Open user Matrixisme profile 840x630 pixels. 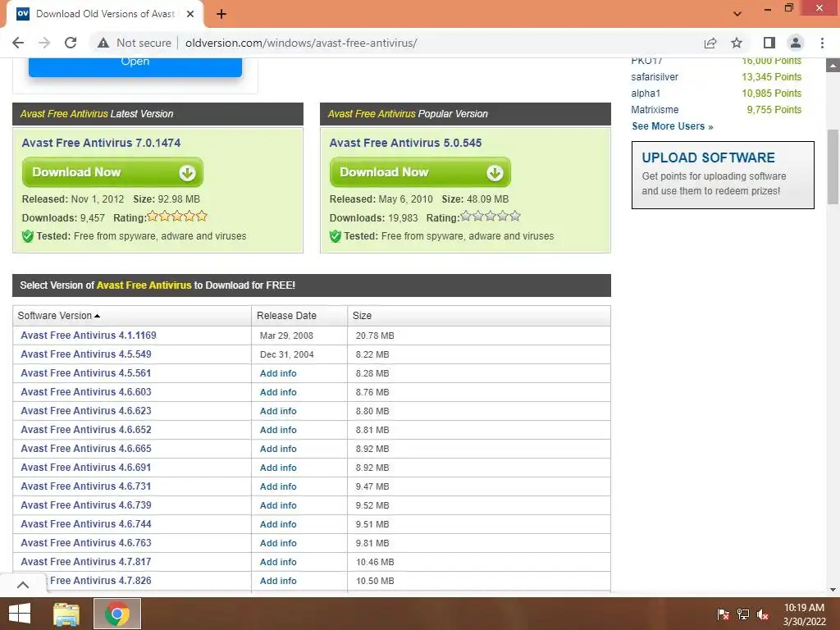655,109
